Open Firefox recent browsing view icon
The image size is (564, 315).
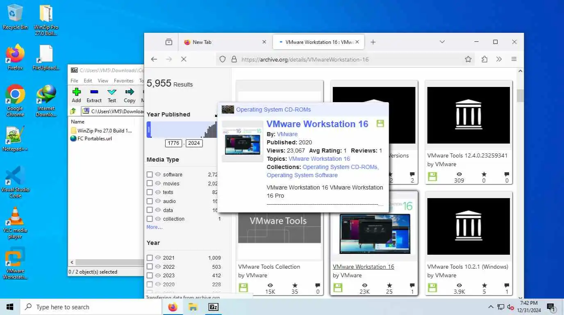(x=169, y=42)
